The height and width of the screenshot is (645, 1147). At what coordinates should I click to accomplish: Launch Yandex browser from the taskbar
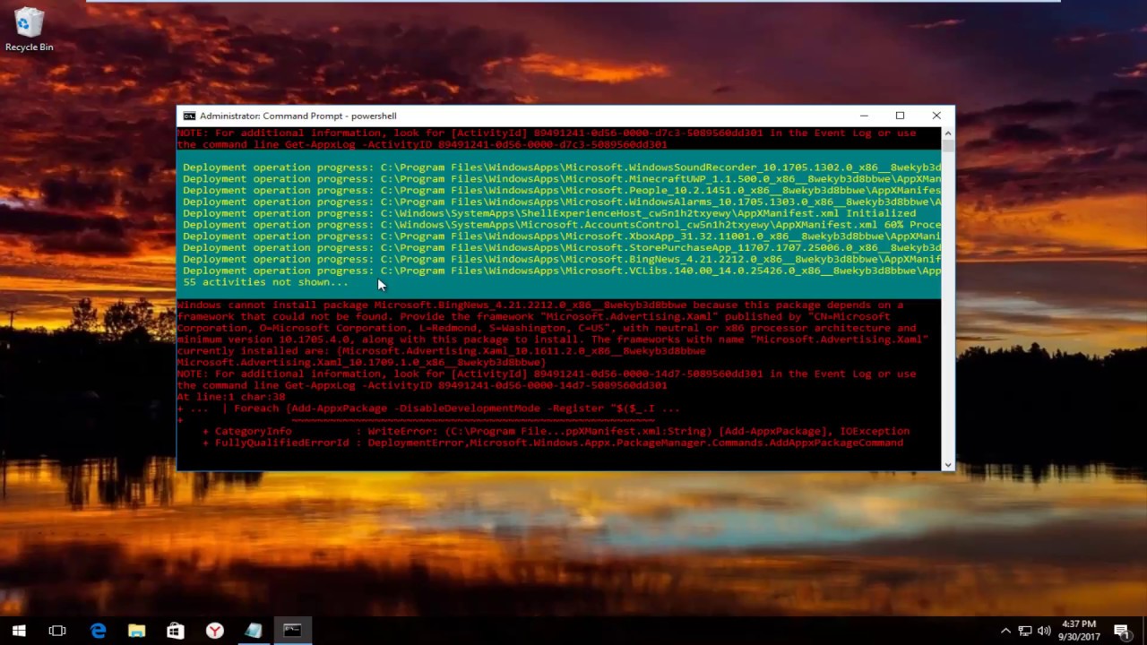coord(214,631)
